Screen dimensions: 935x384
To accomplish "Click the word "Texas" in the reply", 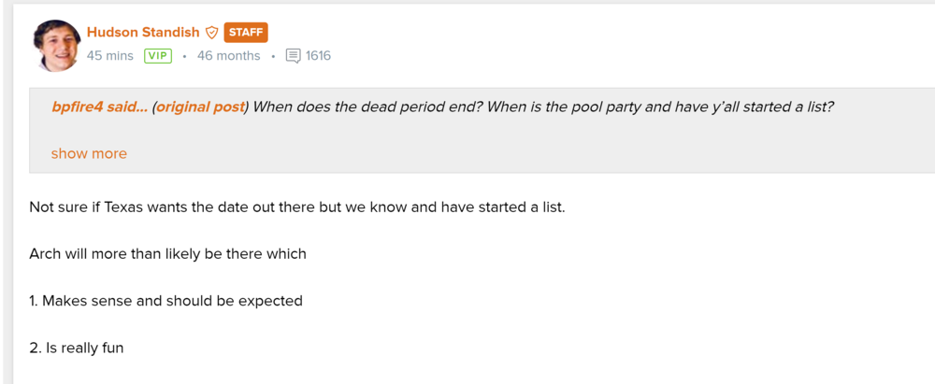I will 126,206.
